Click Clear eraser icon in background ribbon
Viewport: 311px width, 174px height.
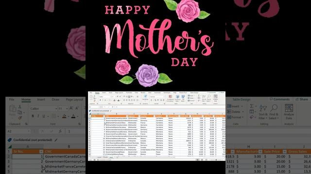coord(252,117)
